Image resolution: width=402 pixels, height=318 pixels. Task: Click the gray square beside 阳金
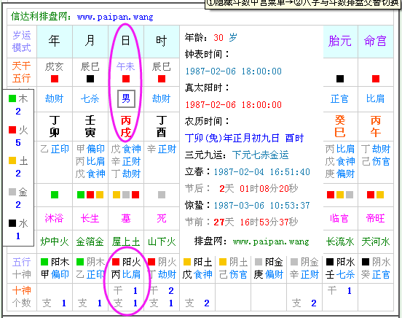point(259,262)
